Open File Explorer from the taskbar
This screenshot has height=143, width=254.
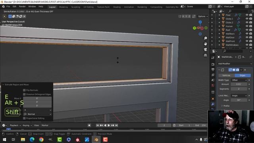coord(23,139)
